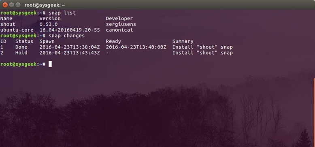Click 'shout' in the snap list

click(x=8, y=24)
